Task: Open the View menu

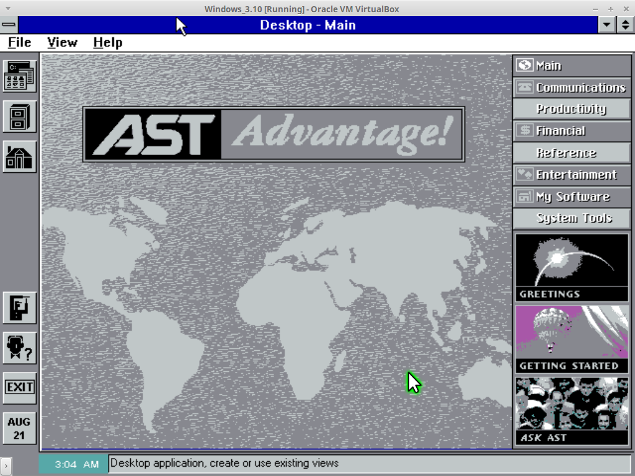Action: (62, 42)
